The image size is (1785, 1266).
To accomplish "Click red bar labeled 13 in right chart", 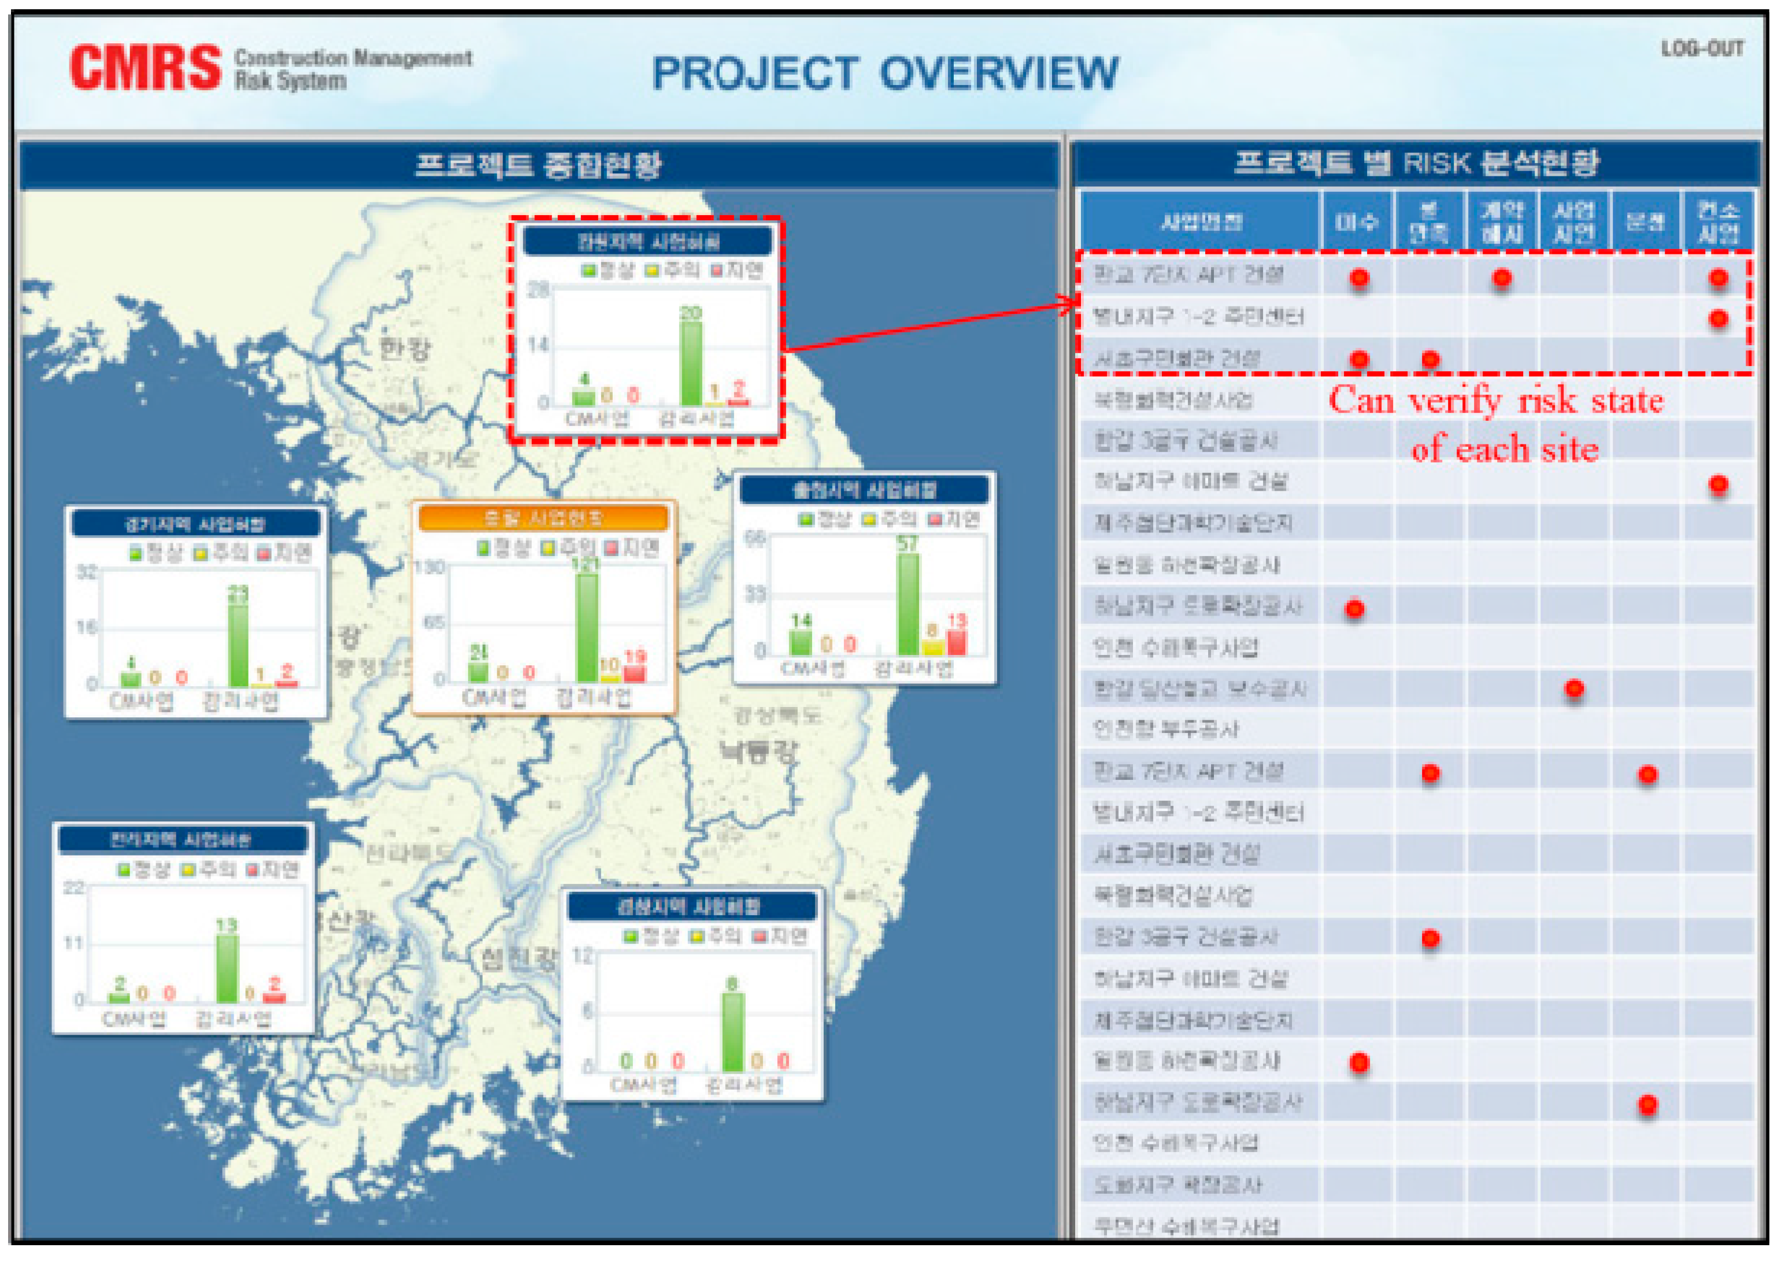I will 957,642.
